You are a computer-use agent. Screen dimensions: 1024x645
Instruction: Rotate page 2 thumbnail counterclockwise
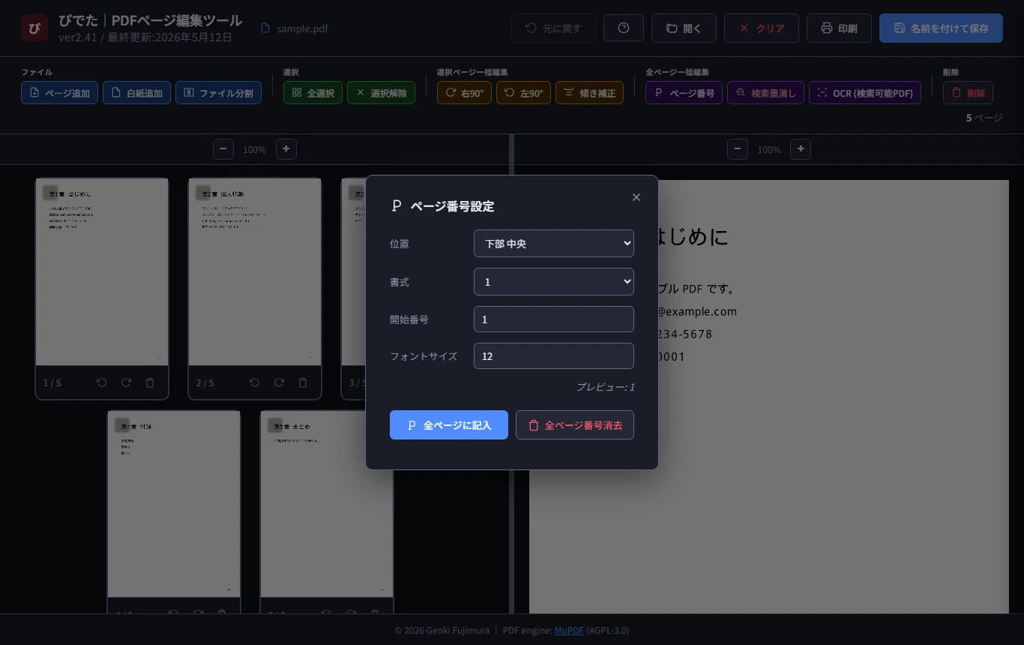pyautogui.click(x=255, y=382)
